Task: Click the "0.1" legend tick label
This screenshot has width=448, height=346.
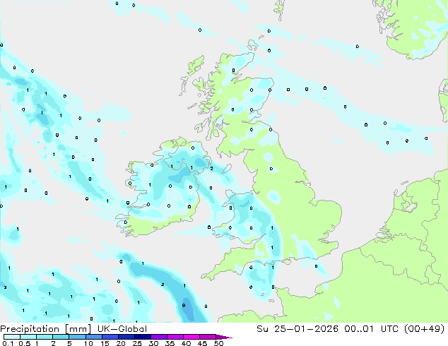Action: click(8, 343)
